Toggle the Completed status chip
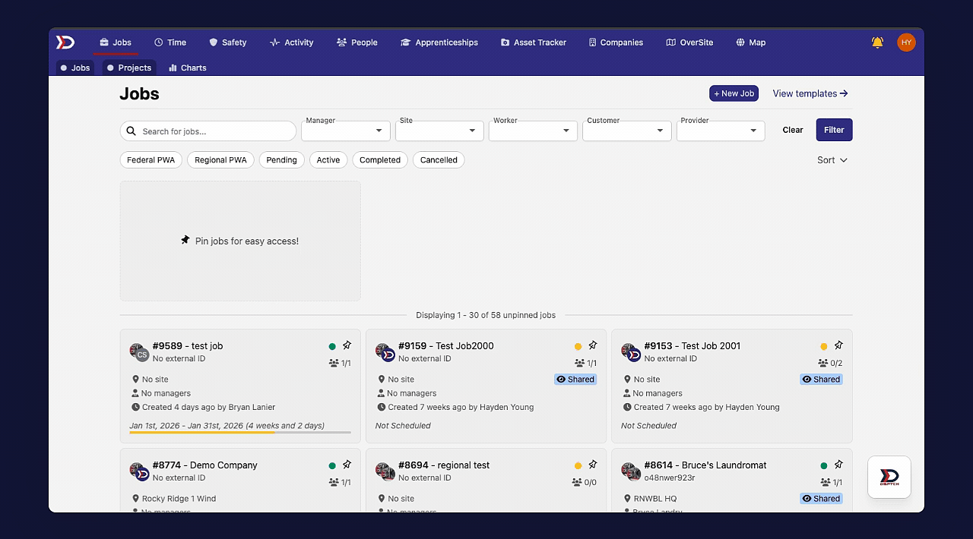The height and width of the screenshot is (539, 973). coord(380,160)
